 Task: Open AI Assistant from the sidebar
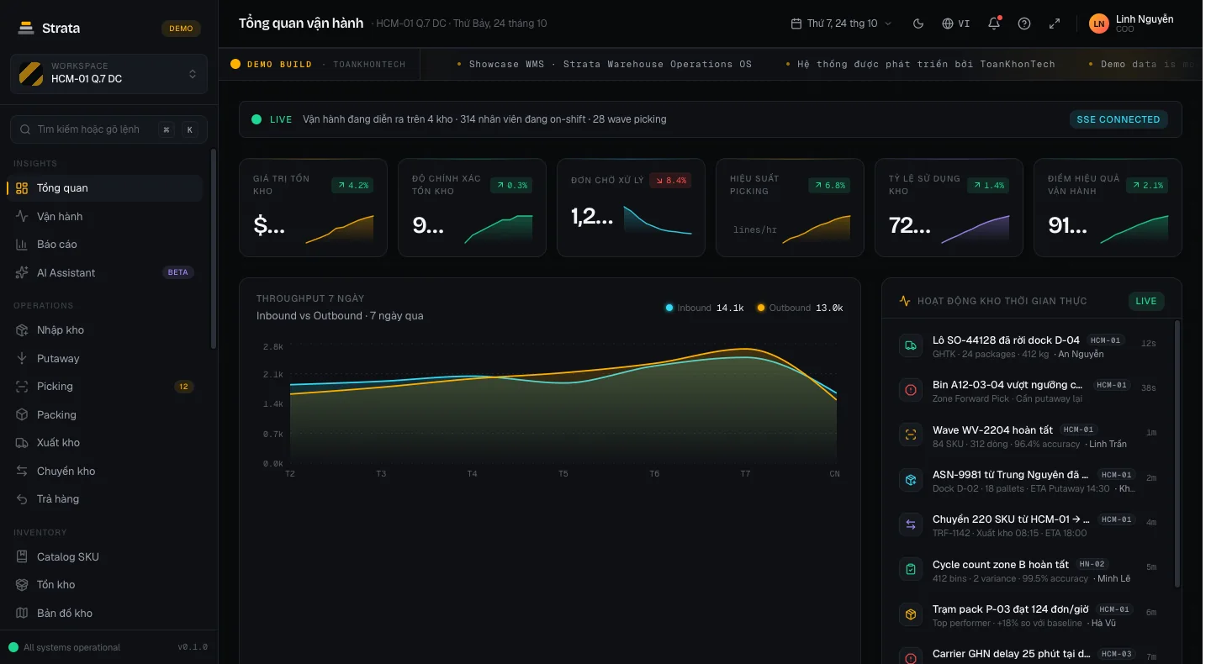tap(104, 272)
